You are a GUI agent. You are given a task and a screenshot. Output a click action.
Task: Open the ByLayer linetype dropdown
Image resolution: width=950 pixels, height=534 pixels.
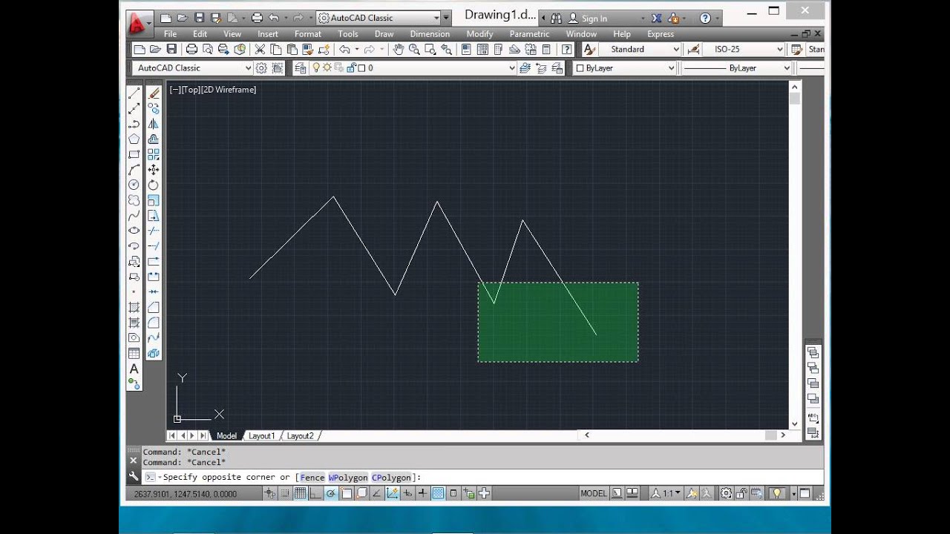(x=737, y=67)
